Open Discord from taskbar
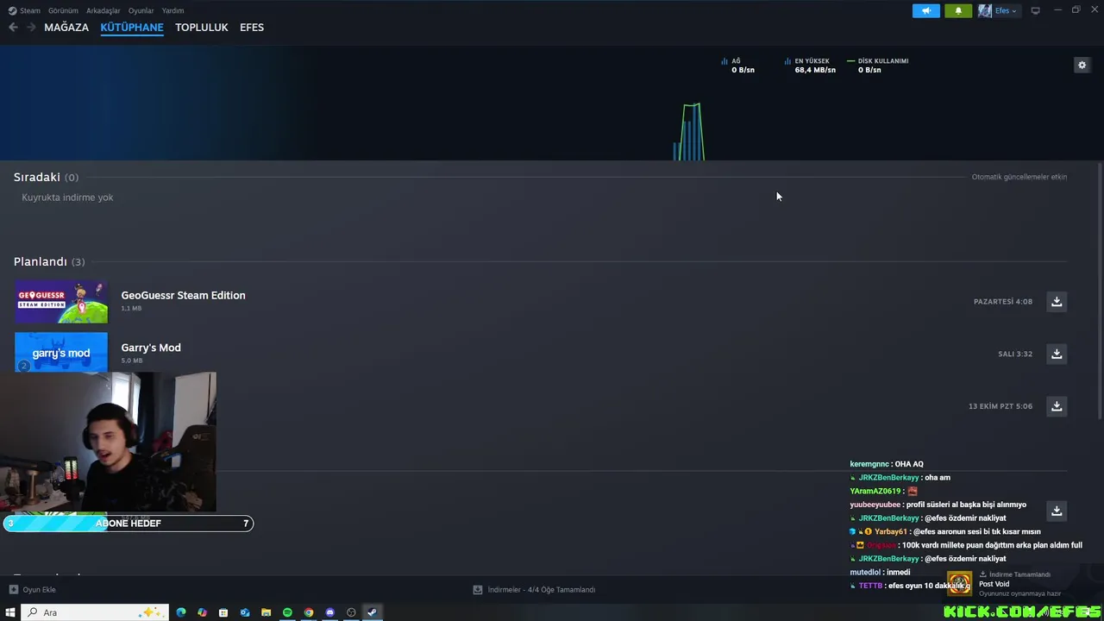The image size is (1104, 621). coord(329,612)
